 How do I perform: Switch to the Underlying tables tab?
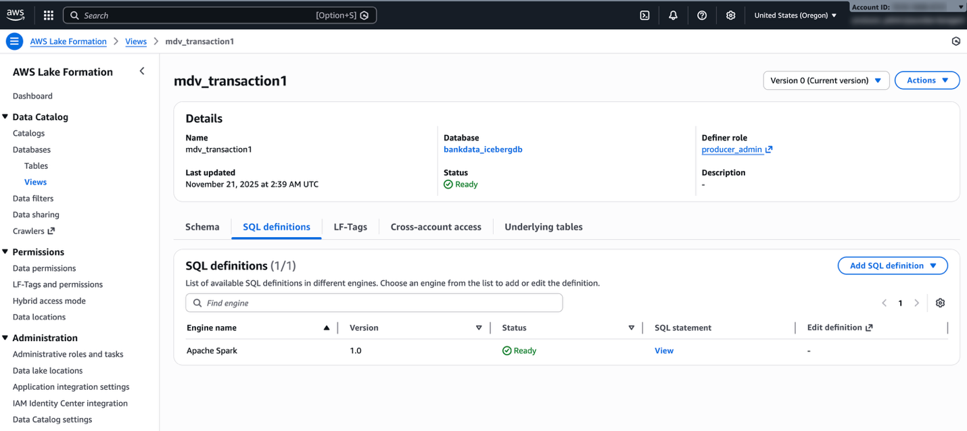(543, 227)
